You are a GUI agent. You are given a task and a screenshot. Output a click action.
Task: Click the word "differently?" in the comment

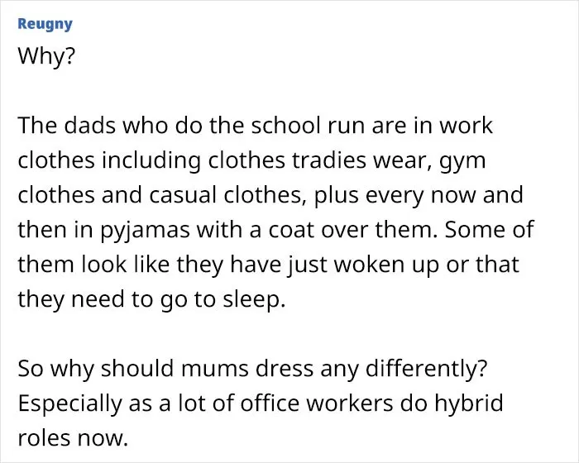[427, 368]
